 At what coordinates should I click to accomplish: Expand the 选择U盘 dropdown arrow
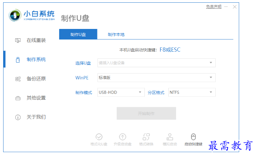click(211, 63)
